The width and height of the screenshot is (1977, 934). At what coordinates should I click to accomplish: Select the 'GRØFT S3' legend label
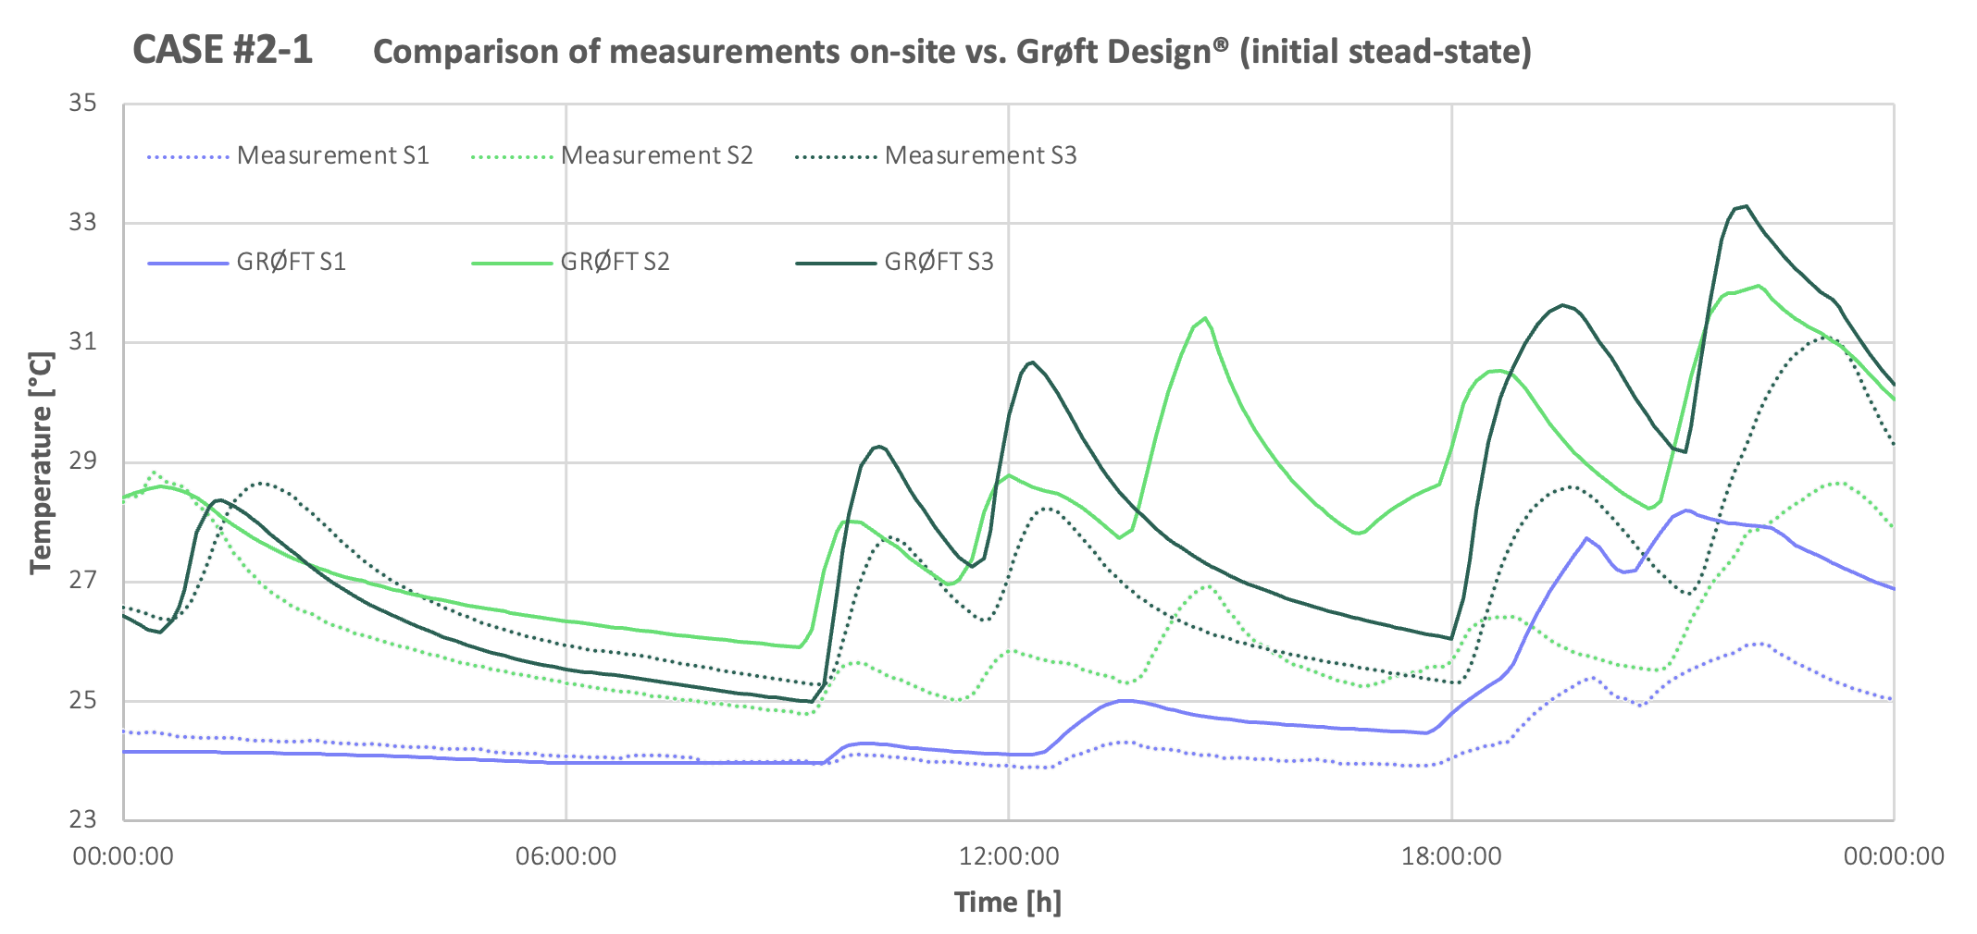click(x=939, y=262)
